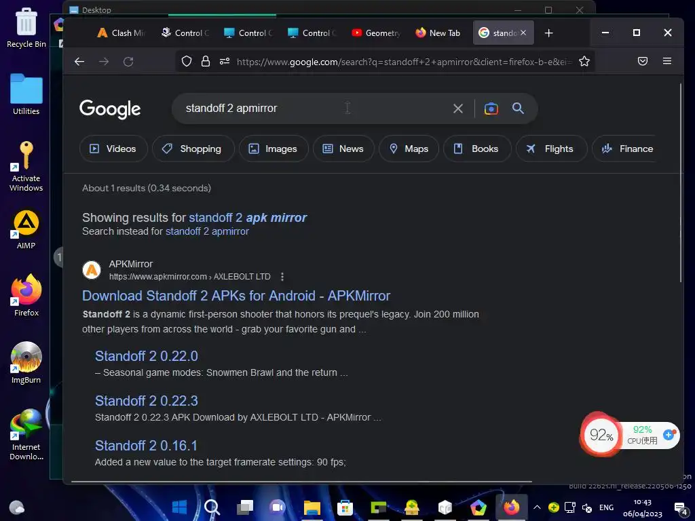Image resolution: width=695 pixels, height=521 pixels.
Task: Open the Standoff 2 0.22.3 sublink
Action: click(x=147, y=401)
